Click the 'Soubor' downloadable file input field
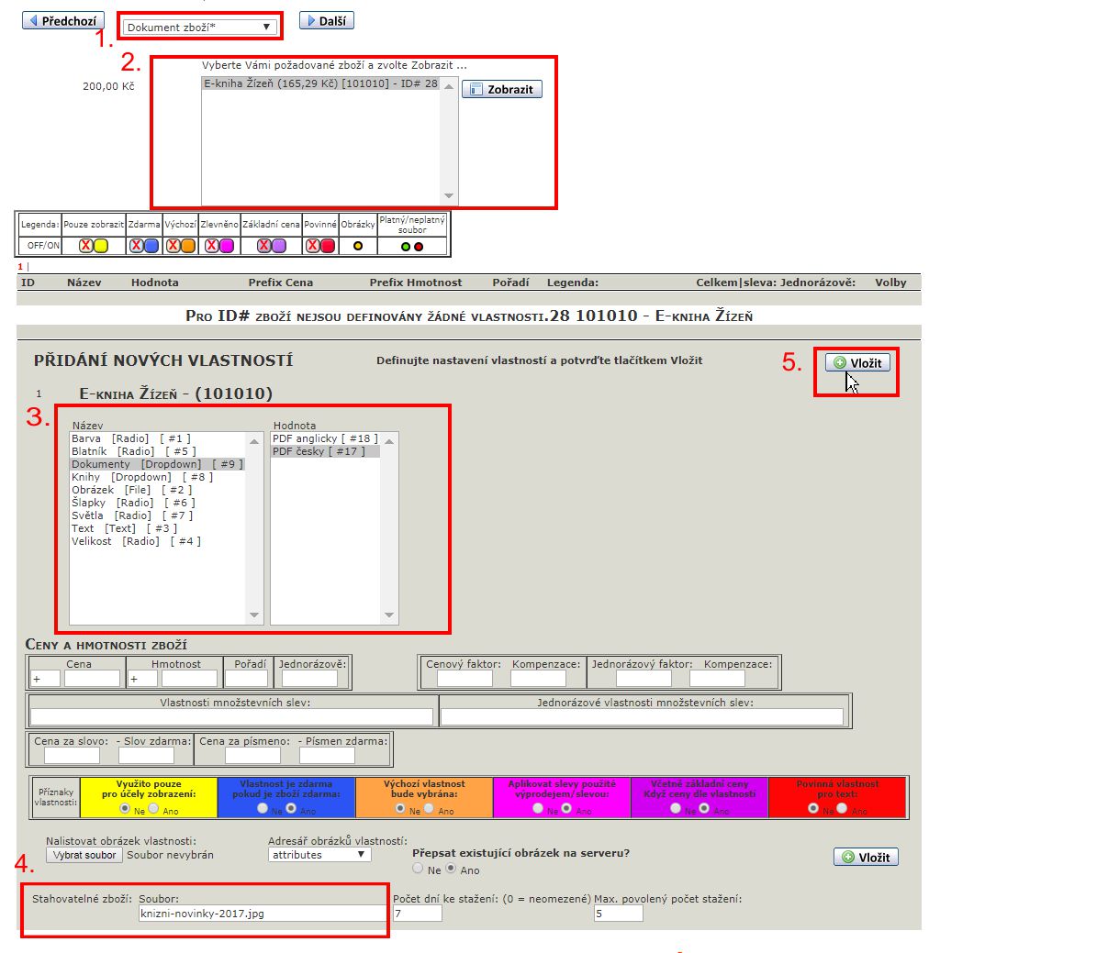 [262, 914]
